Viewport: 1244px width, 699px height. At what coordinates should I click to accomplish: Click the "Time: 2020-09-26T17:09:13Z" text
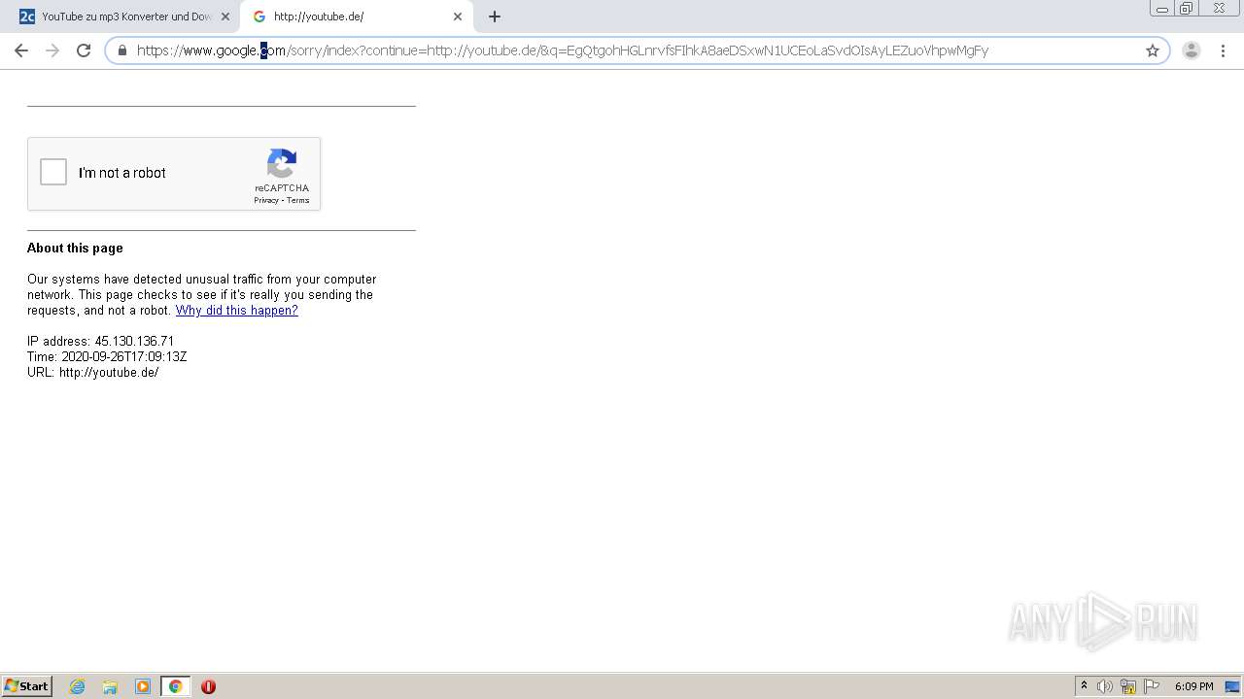107,357
